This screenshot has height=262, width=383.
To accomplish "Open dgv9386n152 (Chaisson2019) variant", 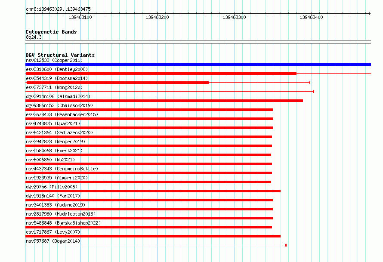I will point(59,105).
